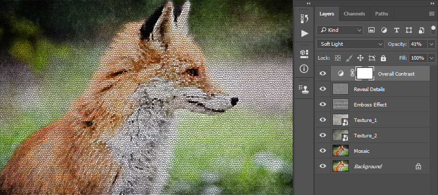Hide the Background layer
The width and height of the screenshot is (438, 195).
(x=323, y=166)
